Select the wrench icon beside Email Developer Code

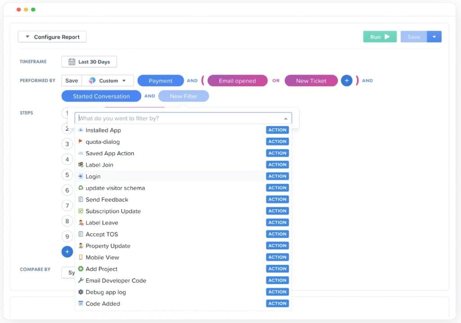tap(82, 280)
